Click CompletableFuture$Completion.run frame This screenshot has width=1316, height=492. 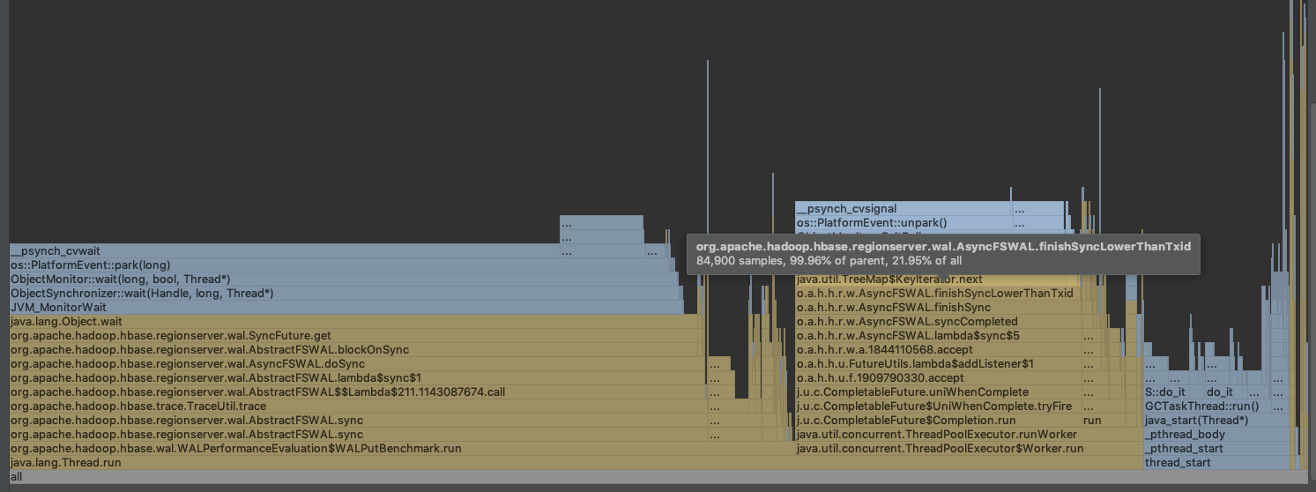pyautogui.click(x=938, y=421)
